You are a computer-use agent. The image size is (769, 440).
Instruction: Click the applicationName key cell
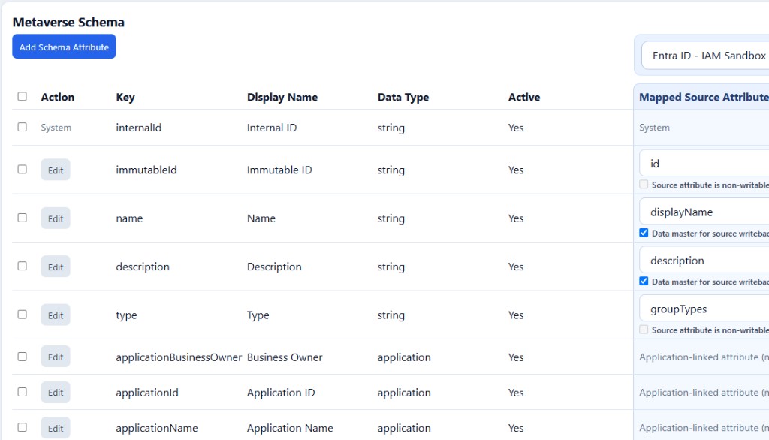click(x=157, y=428)
